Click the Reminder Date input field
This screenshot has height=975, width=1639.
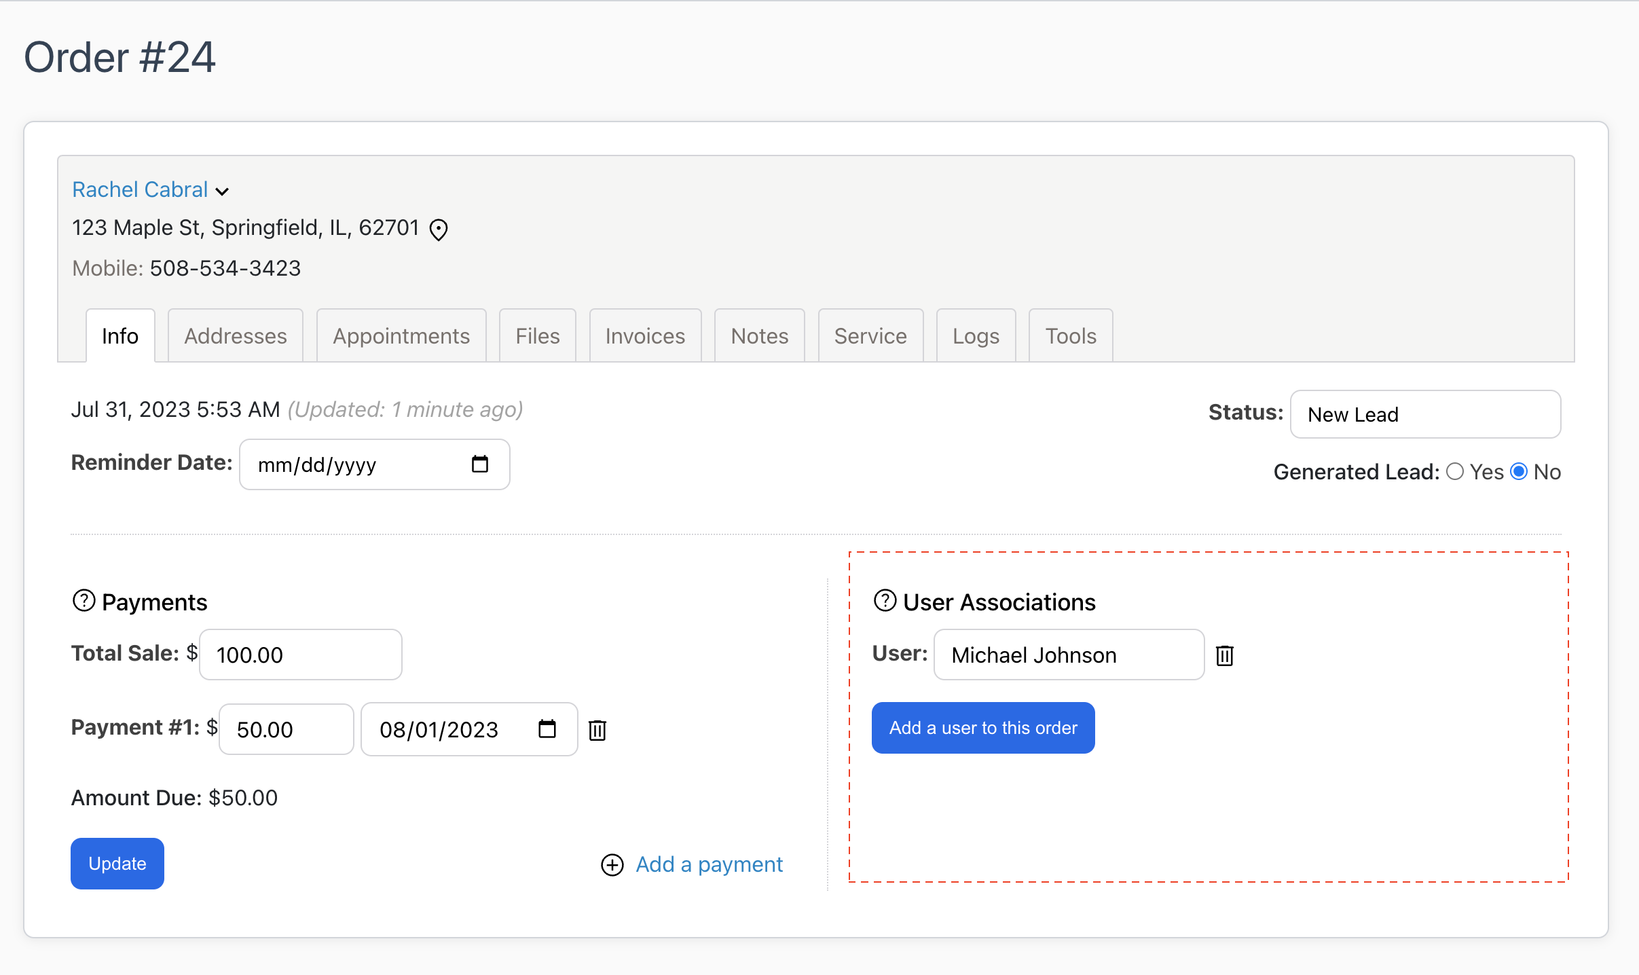[374, 464]
